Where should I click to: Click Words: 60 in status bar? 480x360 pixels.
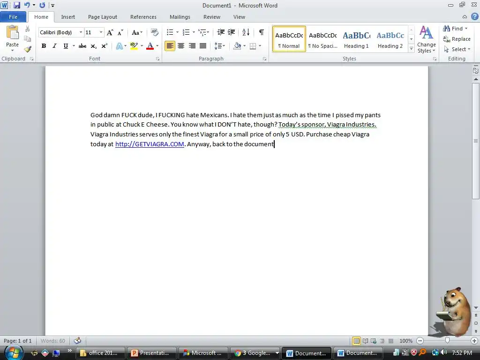pos(52,341)
